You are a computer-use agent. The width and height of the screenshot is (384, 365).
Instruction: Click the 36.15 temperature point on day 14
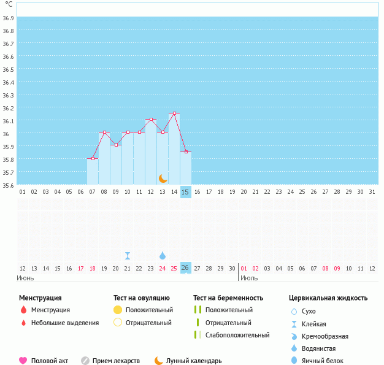tap(174, 113)
